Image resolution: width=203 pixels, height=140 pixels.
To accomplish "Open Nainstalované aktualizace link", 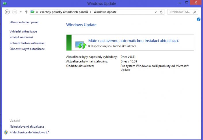I will pos(27,126).
